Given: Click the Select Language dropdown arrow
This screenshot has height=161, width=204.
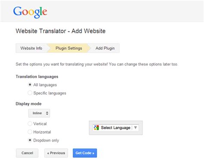Looking at the screenshot, I should 135,127.
